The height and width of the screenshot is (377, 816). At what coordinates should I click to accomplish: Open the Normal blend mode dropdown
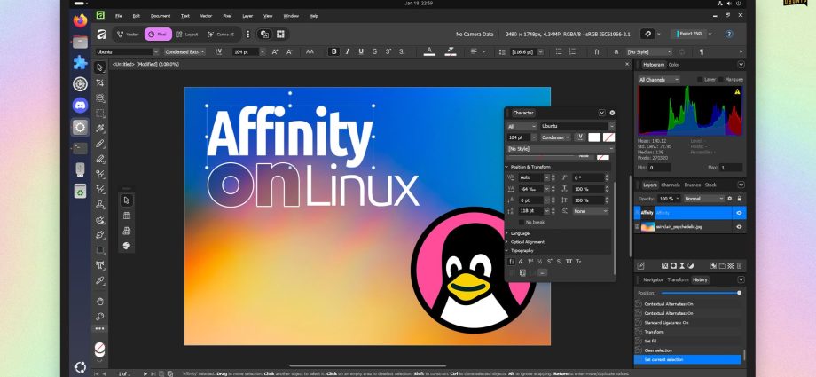pos(704,199)
